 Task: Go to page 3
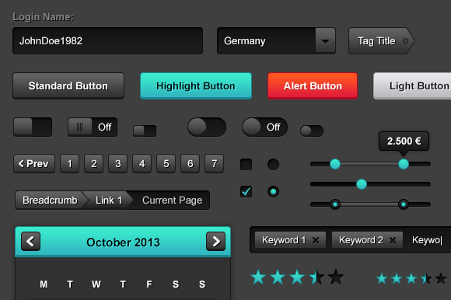pyautogui.click(x=118, y=163)
